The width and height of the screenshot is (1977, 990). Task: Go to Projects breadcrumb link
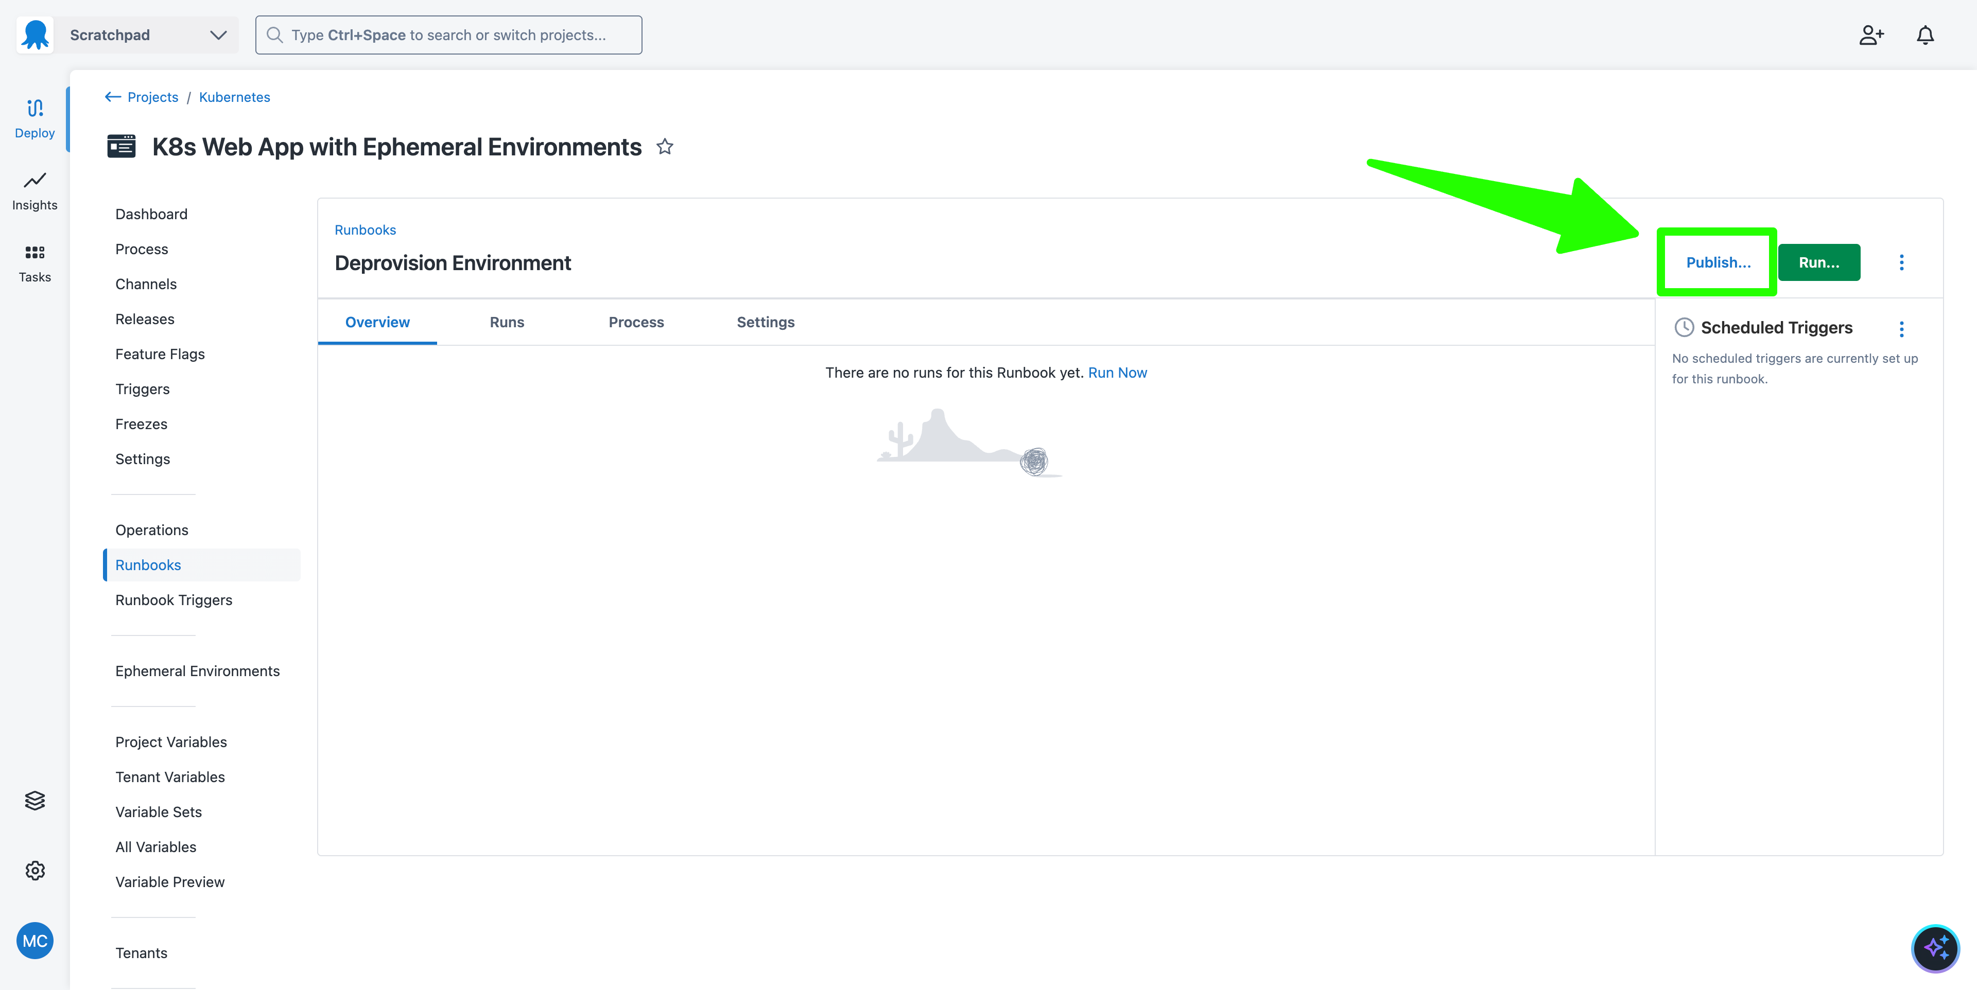[x=153, y=97]
